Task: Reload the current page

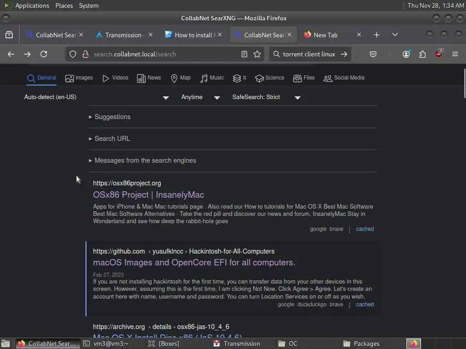Action: point(44,54)
